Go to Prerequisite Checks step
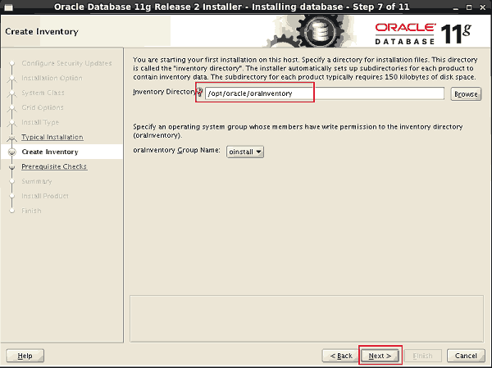 pyautogui.click(x=54, y=166)
